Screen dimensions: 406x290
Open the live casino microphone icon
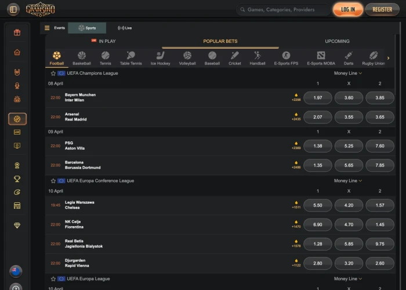[x=17, y=86]
